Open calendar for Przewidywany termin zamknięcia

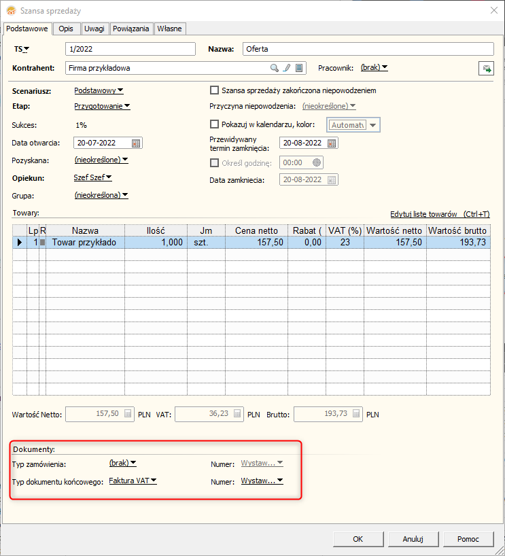pyautogui.click(x=332, y=143)
